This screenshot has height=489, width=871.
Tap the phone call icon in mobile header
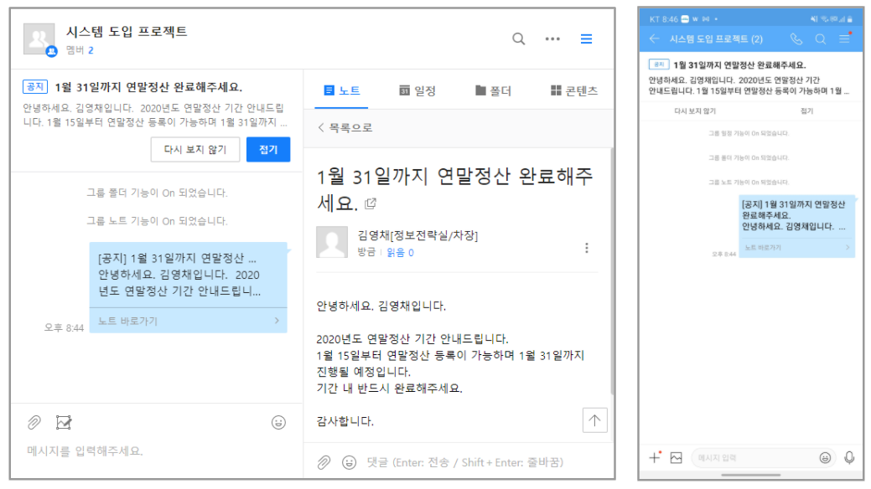(x=796, y=39)
